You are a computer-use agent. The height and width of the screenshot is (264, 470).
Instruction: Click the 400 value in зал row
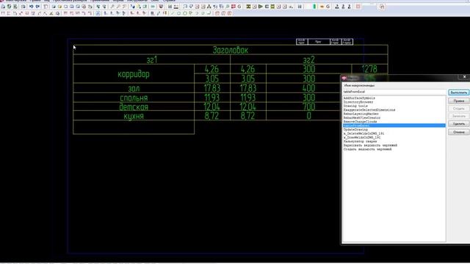308,88
